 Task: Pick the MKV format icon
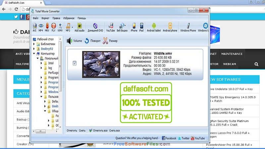(x=47, y=27)
